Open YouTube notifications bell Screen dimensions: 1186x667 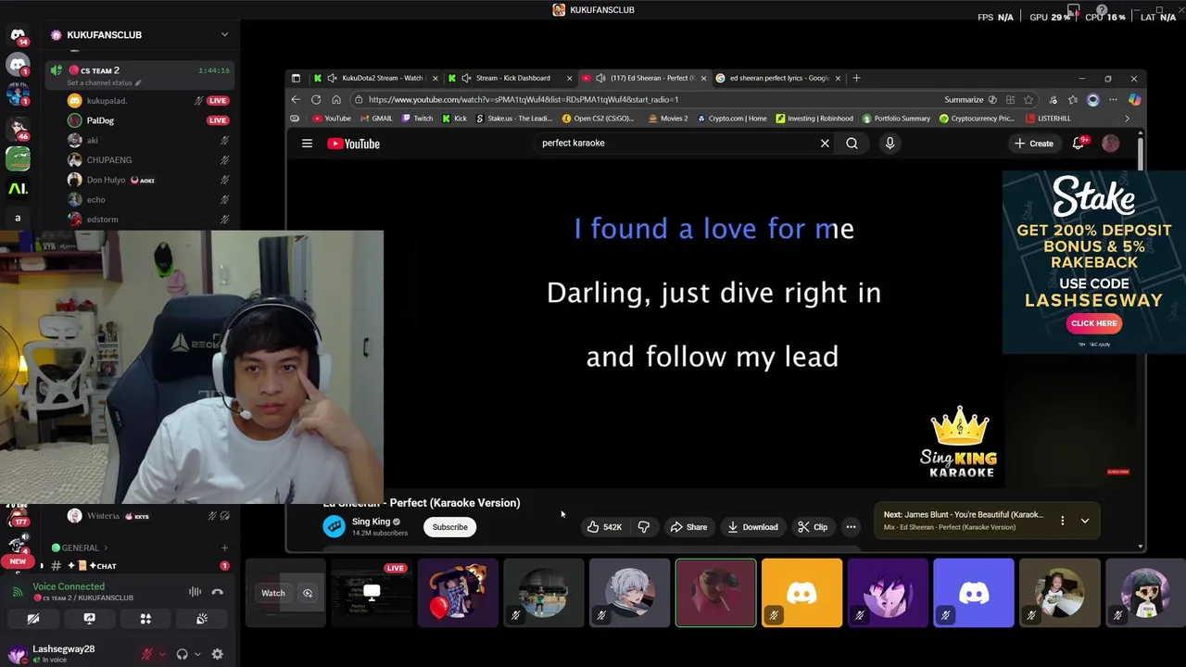coord(1078,144)
